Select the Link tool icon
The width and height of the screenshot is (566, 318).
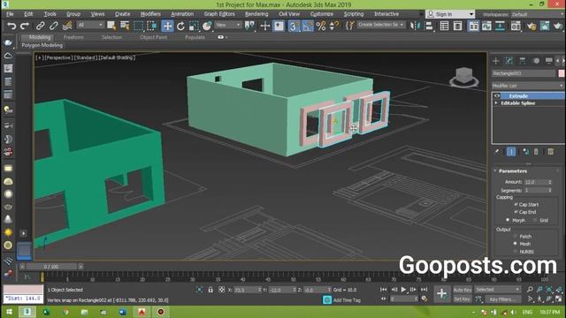40,26
